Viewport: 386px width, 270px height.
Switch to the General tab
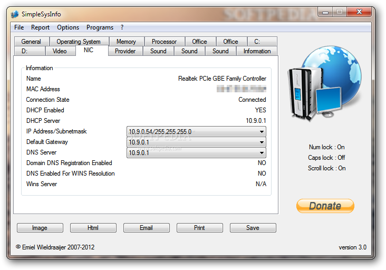[x=31, y=41]
